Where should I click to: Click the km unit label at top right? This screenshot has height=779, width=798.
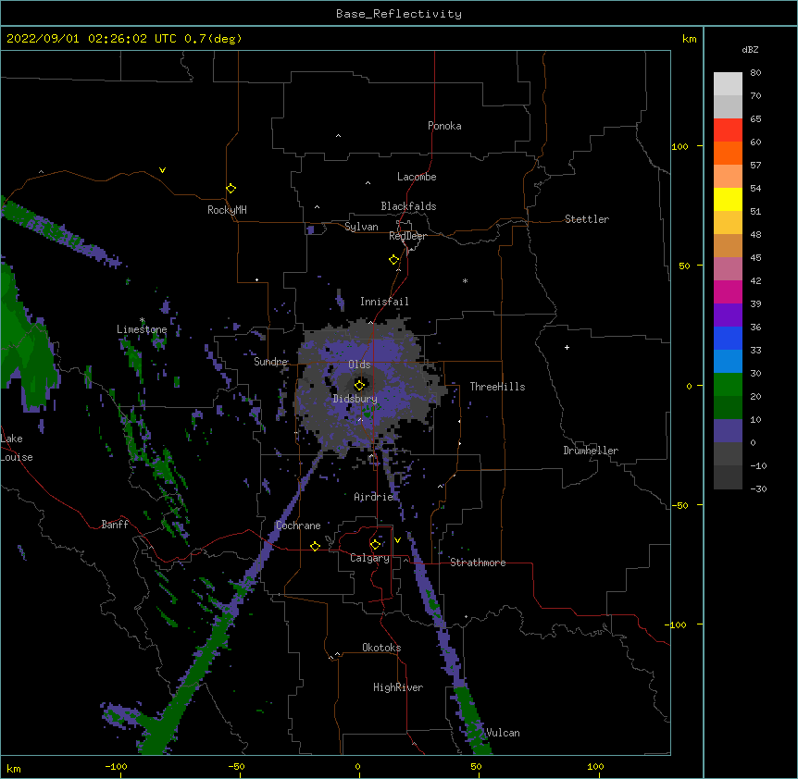pyautogui.click(x=689, y=39)
